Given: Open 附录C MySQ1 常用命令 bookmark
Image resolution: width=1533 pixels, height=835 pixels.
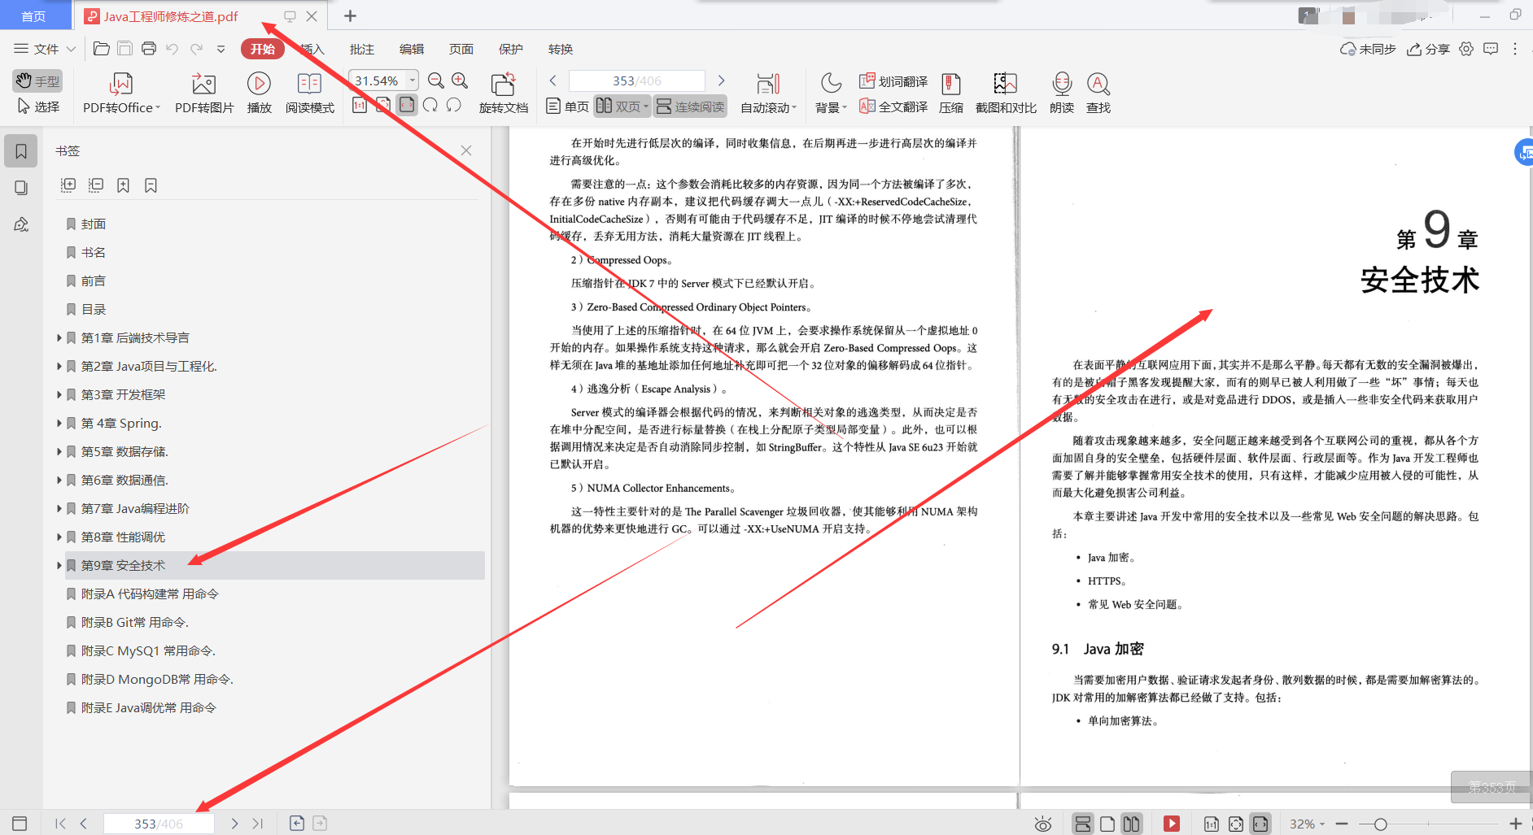Looking at the screenshot, I should (x=148, y=650).
